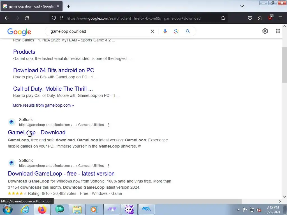Show hidden system tray icons

click(x=238, y=210)
